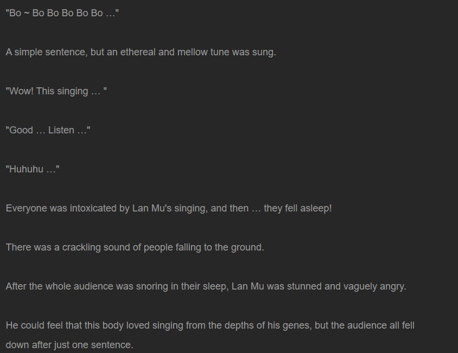458x353 pixels.
Task: Click the words "vaguely angry"
Action: point(374,286)
